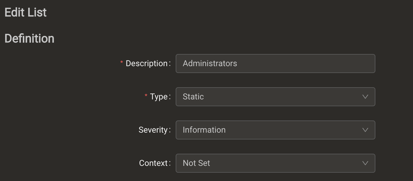
Task: Open the Type dropdown set to Static
Action: (x=276, y=97)
